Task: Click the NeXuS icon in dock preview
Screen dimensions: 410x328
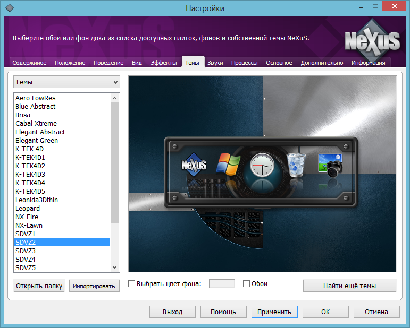Action: coord(194,165)
